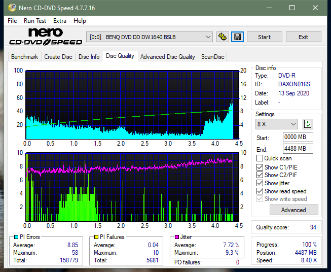Click the Nero app icon in title bar
331x272 pixels.
12,8
